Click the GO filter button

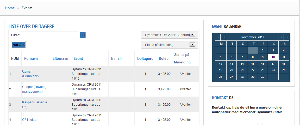point(83,35)
